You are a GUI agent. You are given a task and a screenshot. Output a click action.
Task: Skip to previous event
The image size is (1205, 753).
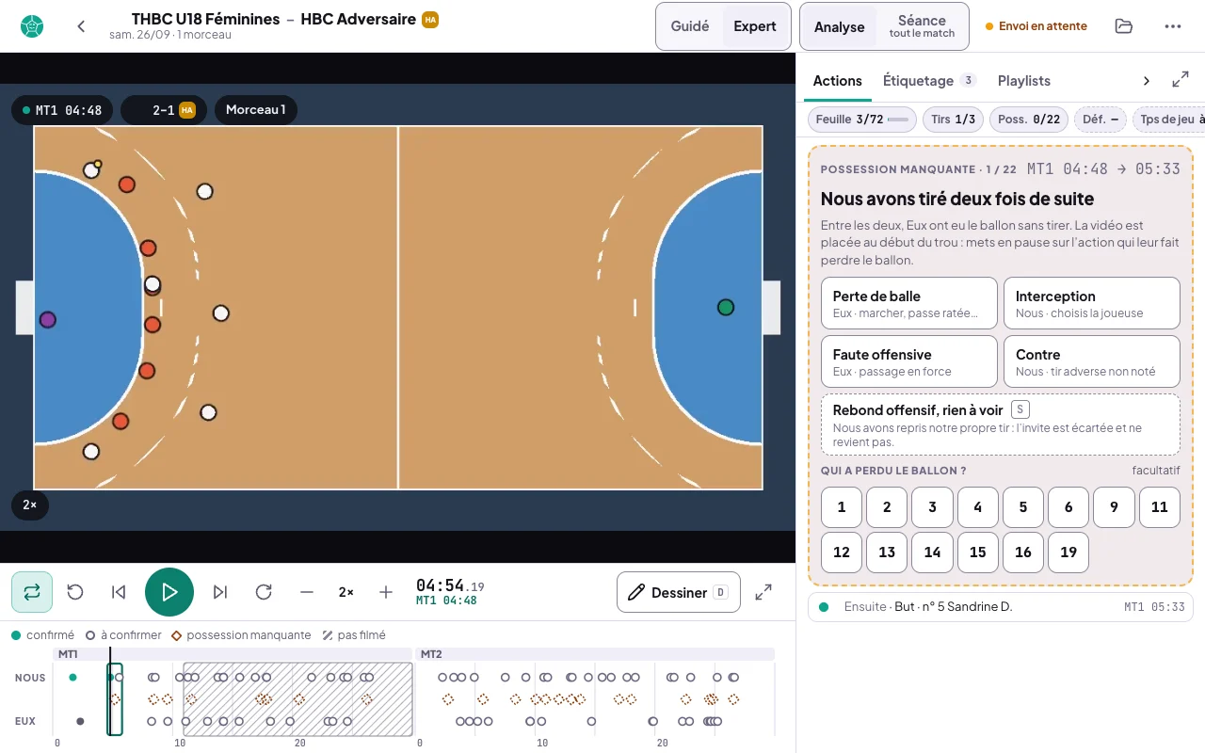point(119,592)
